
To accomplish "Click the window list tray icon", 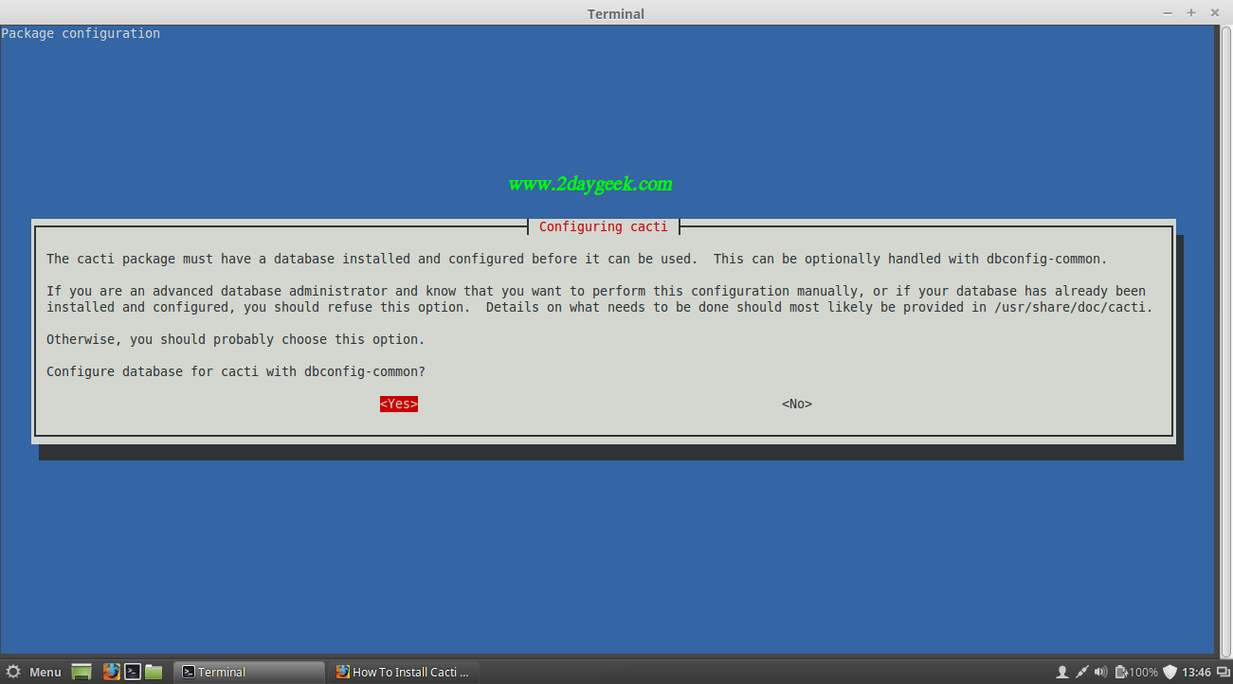I will pyautogui.click(x=1223, y=672).
